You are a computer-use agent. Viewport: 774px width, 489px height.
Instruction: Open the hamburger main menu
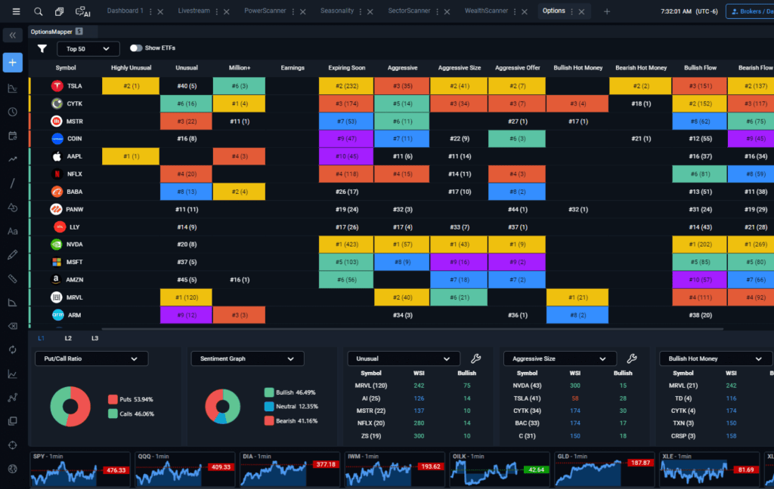(x=17, y=11)
